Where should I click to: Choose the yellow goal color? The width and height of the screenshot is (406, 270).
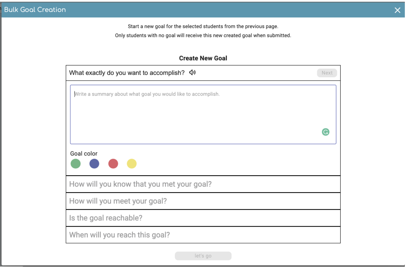point(132,163)
